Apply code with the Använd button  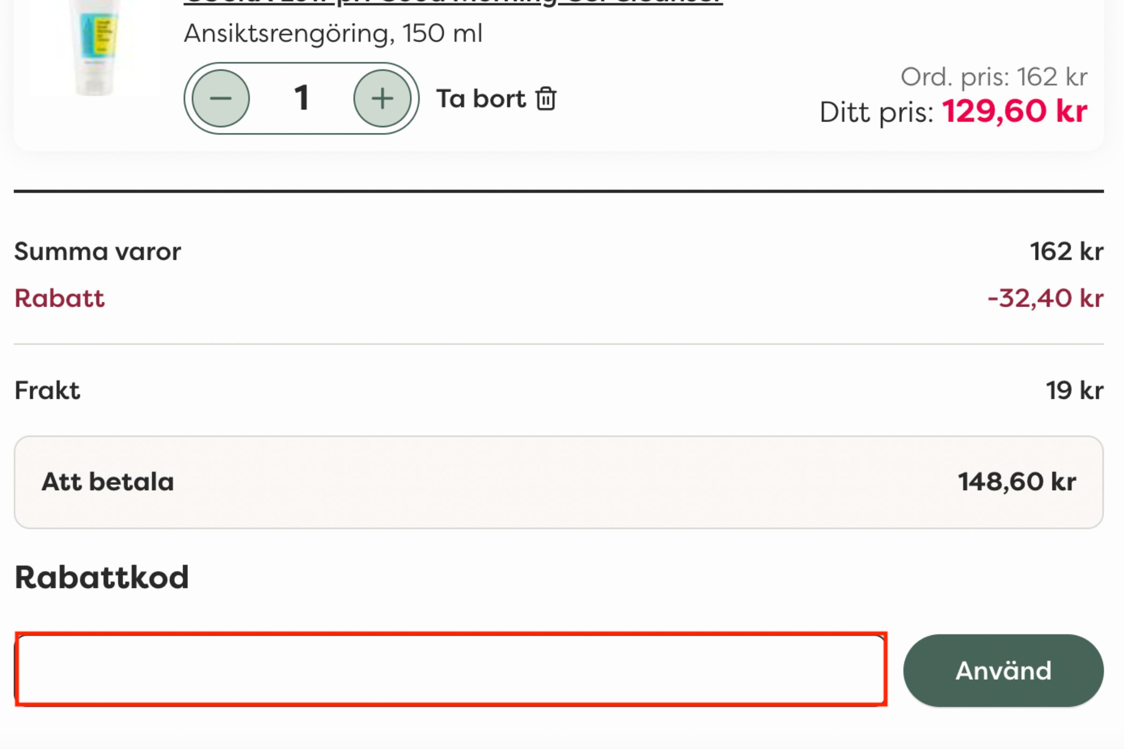pos(1003,670)
